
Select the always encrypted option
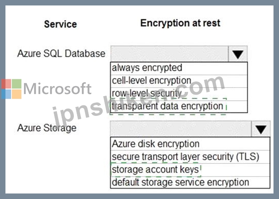179,68
